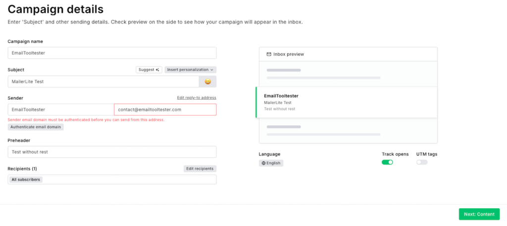Screen dimensions: 507x226
Task: Open the English language selector
Action: [x=271, y=163]
